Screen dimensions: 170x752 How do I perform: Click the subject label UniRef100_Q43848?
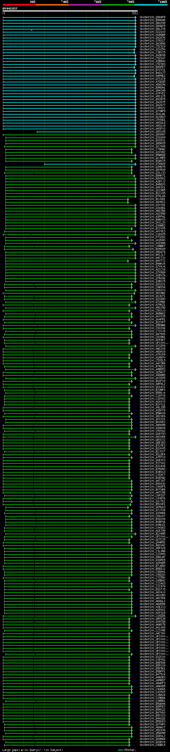[x=152, y=43]
